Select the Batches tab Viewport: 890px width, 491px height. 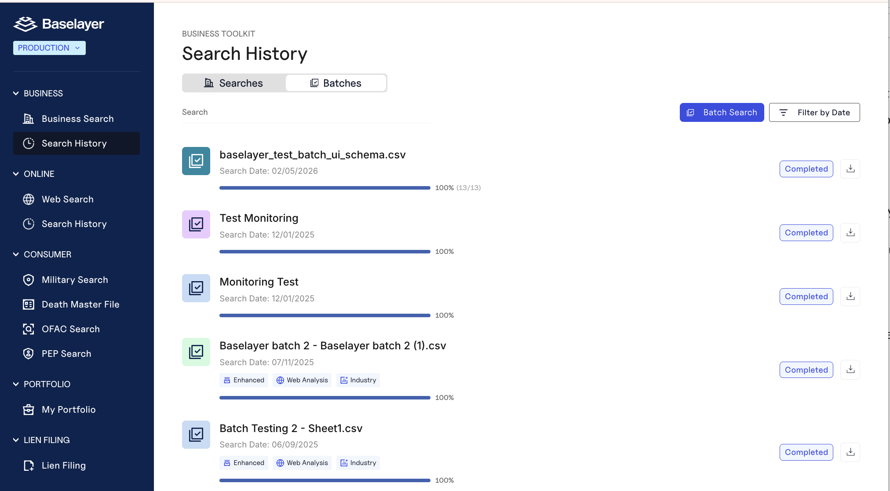[336, 83]
